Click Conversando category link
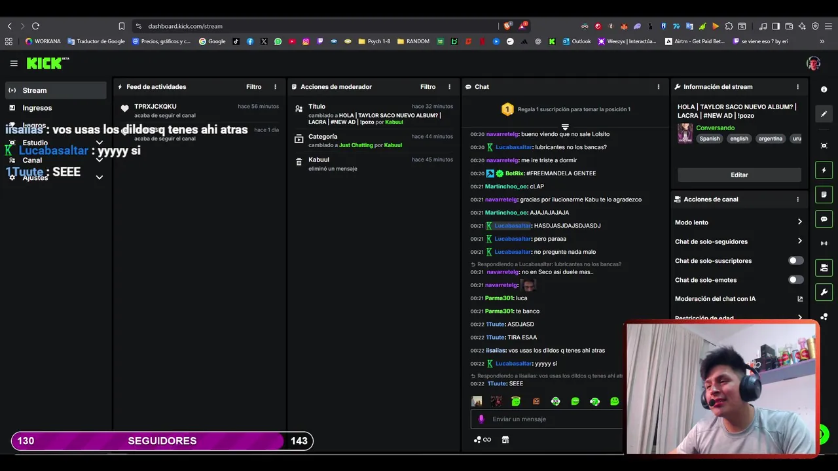This screenshot has width=838, height=471. (715, 128)
